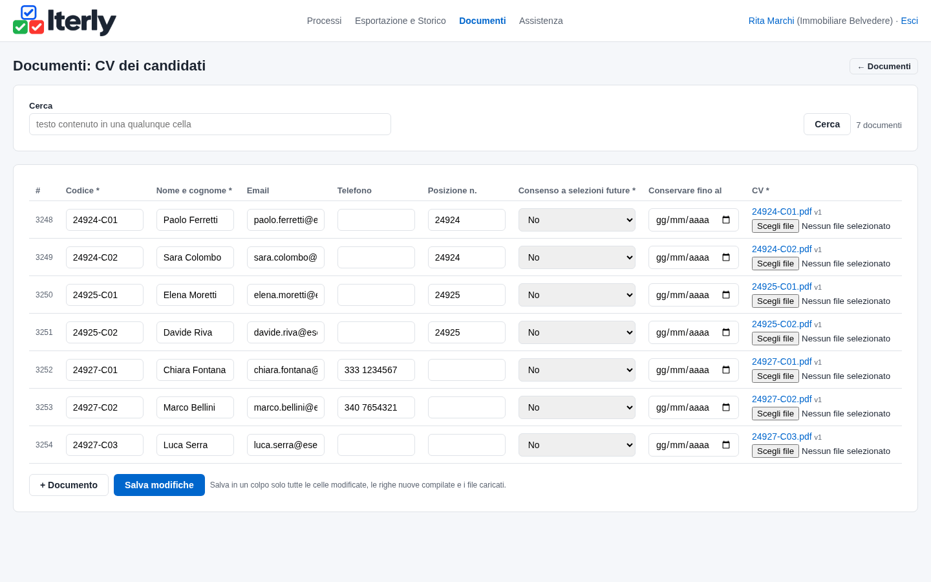Open date picker calendar icon for Paolo Ferretti
931x582 pixels.
click(726, 220)
